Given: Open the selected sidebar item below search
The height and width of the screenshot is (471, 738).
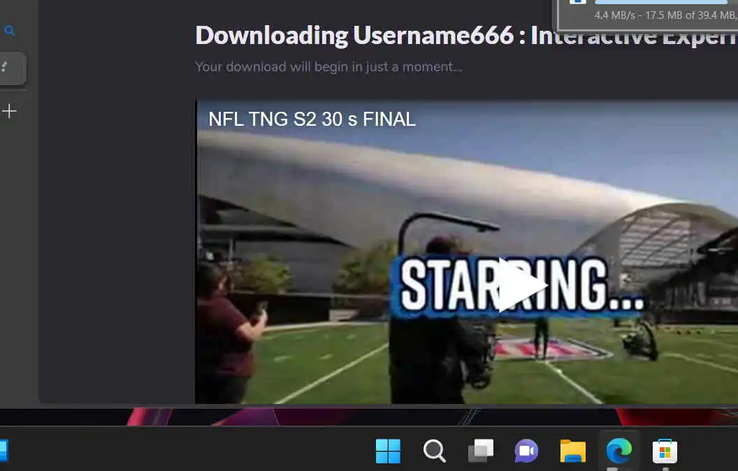Looking at the screenshot, I should 13,68.
